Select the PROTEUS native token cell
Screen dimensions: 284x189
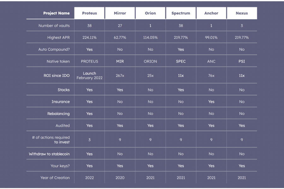(90, 61)
